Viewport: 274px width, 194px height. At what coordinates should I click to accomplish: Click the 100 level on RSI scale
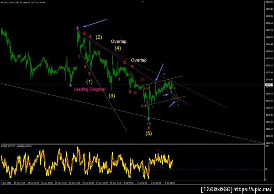coord(267,146)
